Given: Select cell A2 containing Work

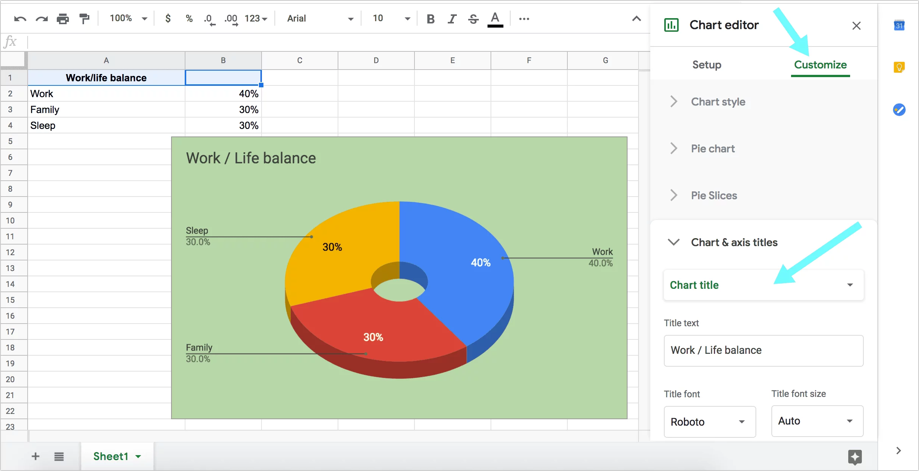Looking at the screenshot, I should pos(106,94).
